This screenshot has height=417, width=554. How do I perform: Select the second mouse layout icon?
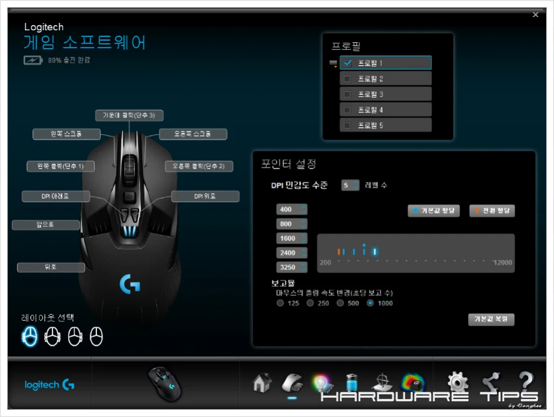pyautogui.click(x=52, y=336)
